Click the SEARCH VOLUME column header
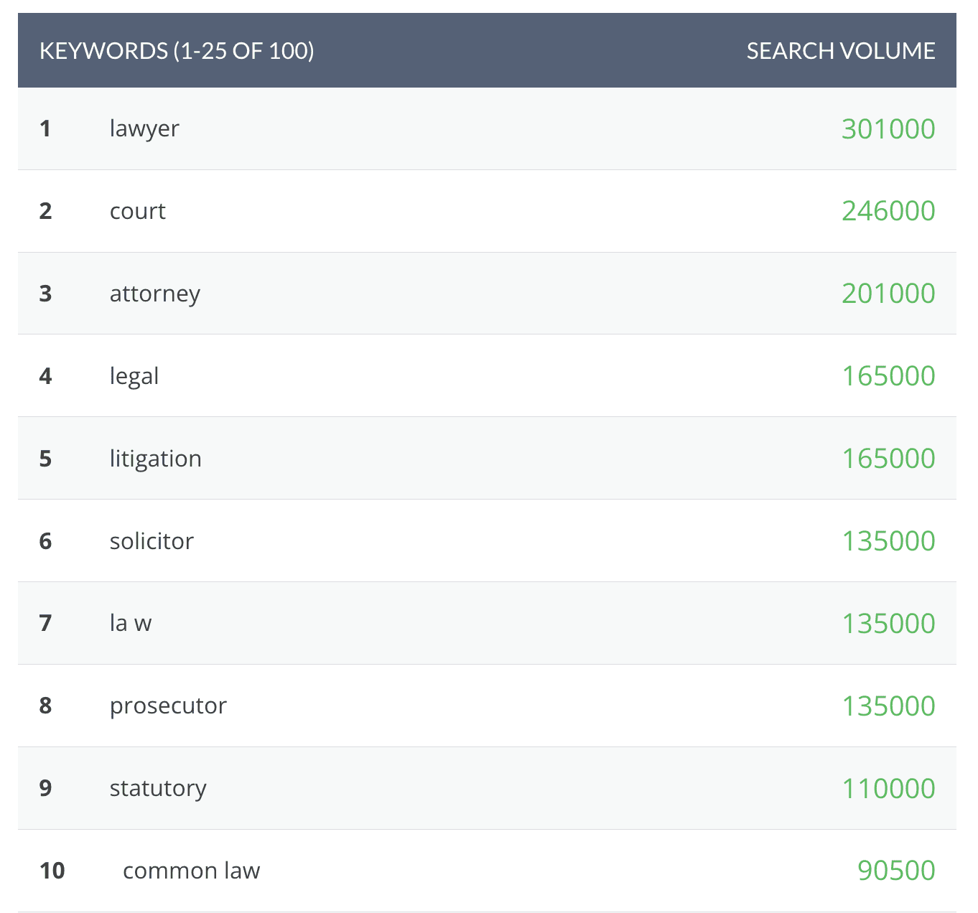 coord(840,51)
